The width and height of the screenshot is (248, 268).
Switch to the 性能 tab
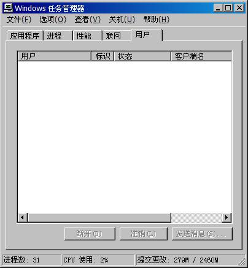88,36
